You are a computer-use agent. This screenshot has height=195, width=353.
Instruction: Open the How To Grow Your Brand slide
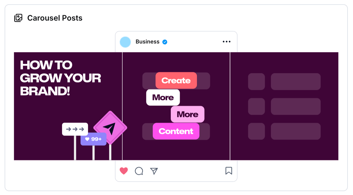(x=68, y=106)
